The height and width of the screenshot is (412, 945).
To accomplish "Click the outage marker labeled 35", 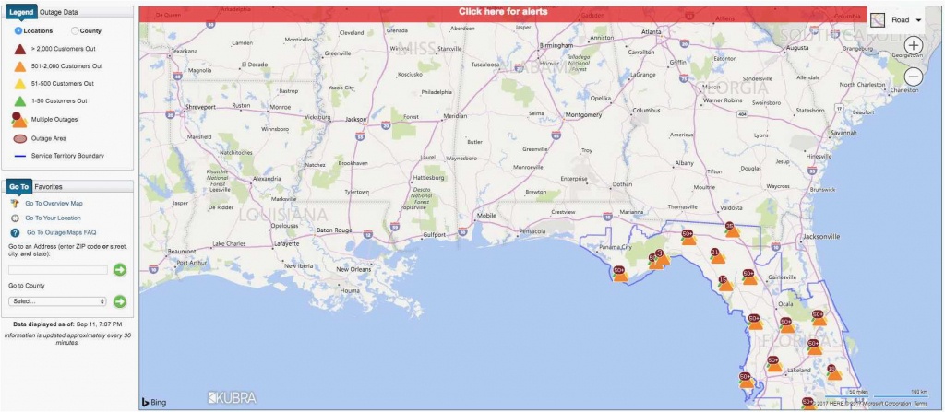I will point(731,229).
